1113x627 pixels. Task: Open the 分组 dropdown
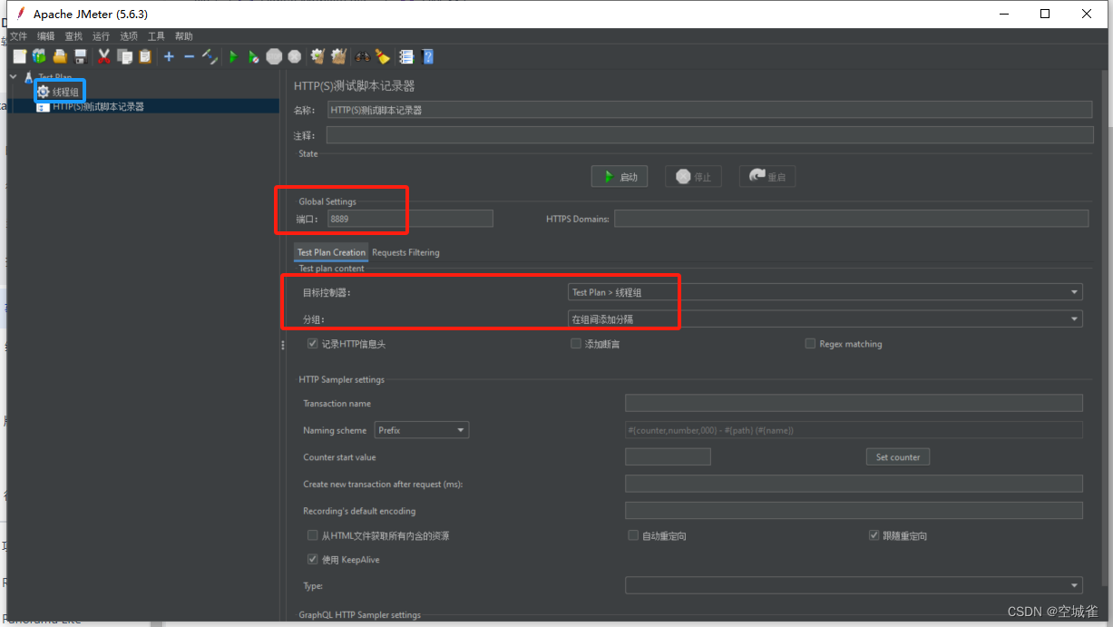(825, 318)
